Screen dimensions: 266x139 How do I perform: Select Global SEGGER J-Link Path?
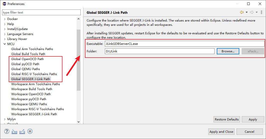pyautogui.click(x=30, y=79)
